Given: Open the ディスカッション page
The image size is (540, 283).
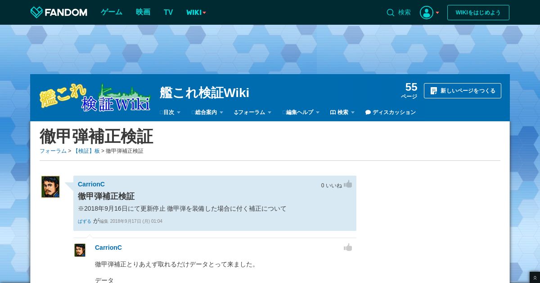Looking at the screenshot, I should (391, 112).
